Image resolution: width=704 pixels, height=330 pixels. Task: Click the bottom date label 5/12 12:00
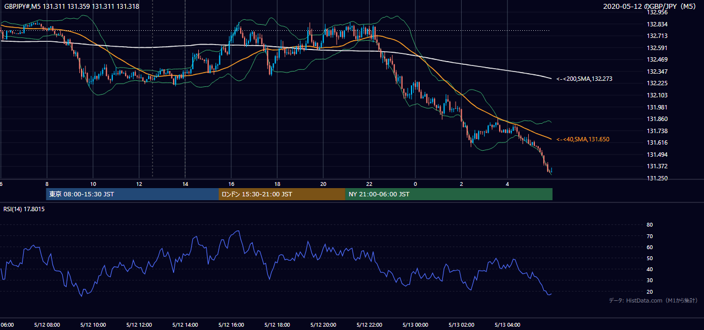point(139,324)
